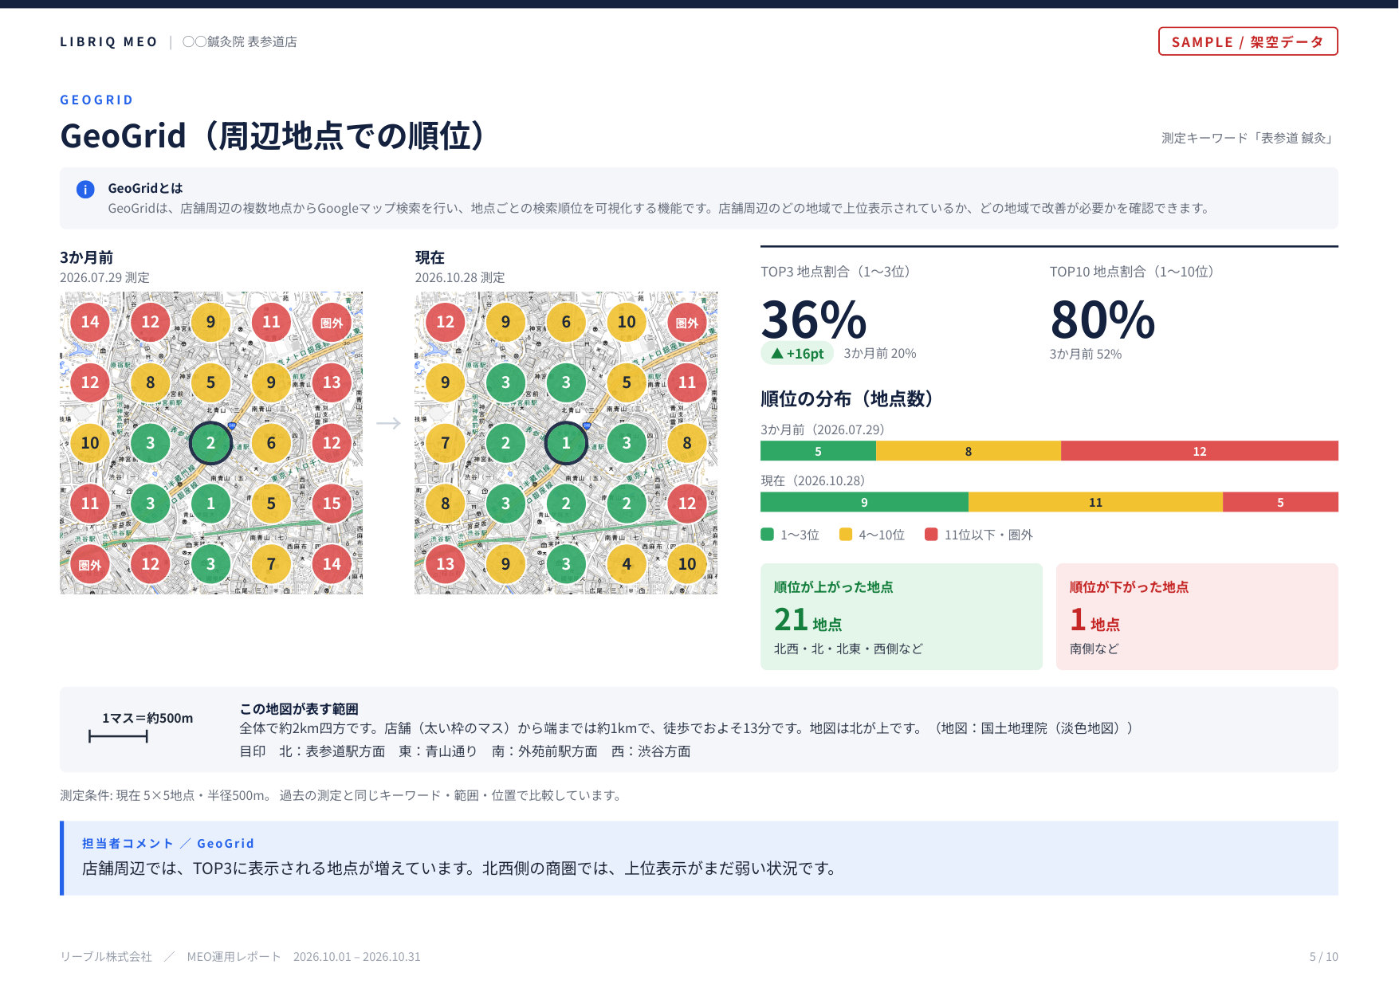Screen dimensions: 1399x988
Task: Click rank 15 circle on the 3か月前 map
Action: [332, 504]
